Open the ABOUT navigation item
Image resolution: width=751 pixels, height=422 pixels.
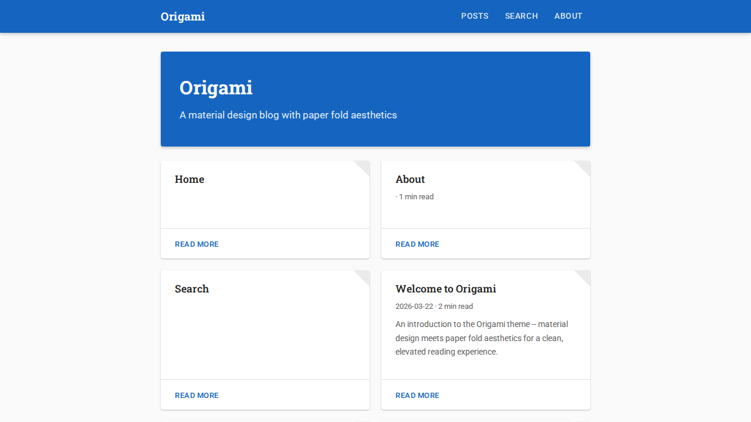tap(568, 16)
